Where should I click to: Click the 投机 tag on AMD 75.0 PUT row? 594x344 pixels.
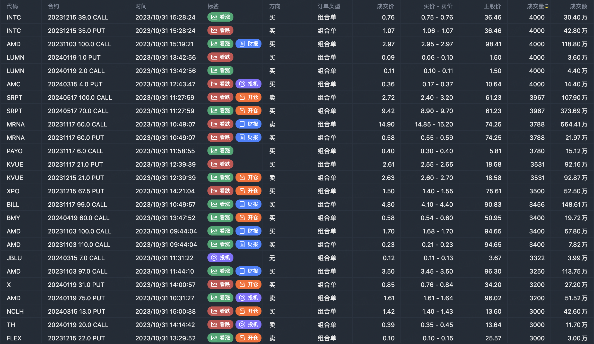(248, 298)
